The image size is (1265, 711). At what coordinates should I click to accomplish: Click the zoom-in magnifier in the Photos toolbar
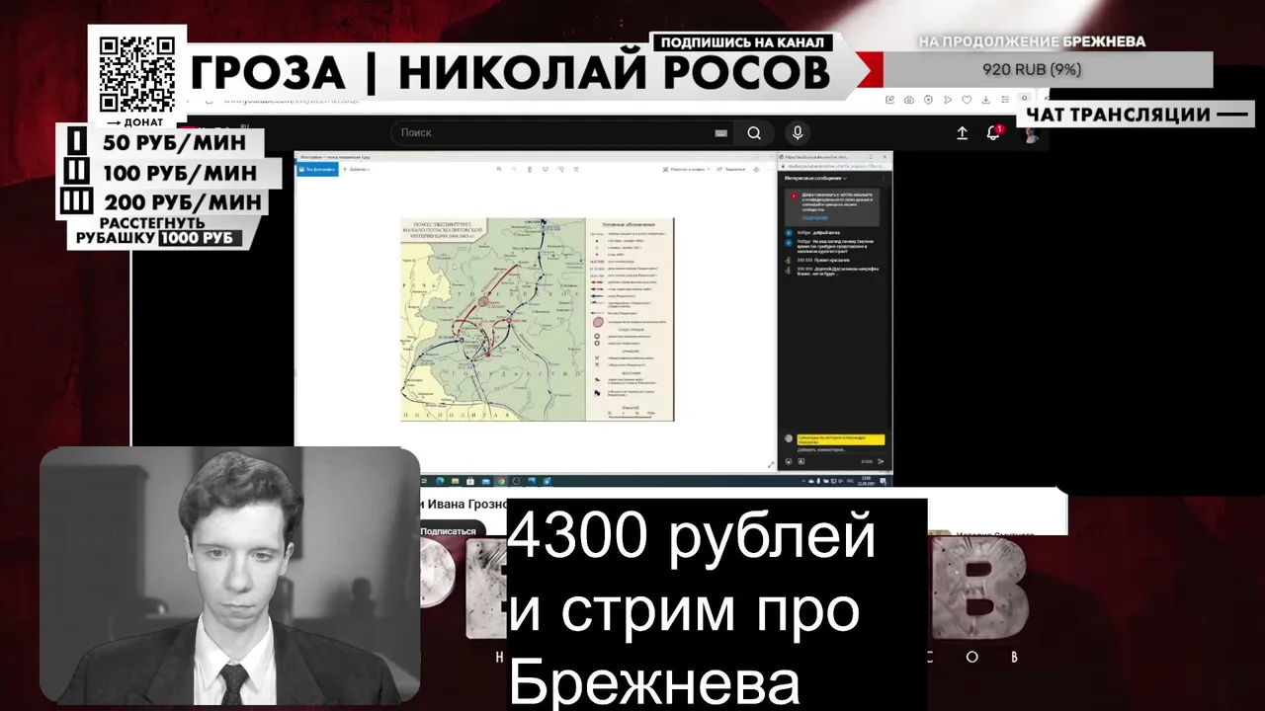499,169
